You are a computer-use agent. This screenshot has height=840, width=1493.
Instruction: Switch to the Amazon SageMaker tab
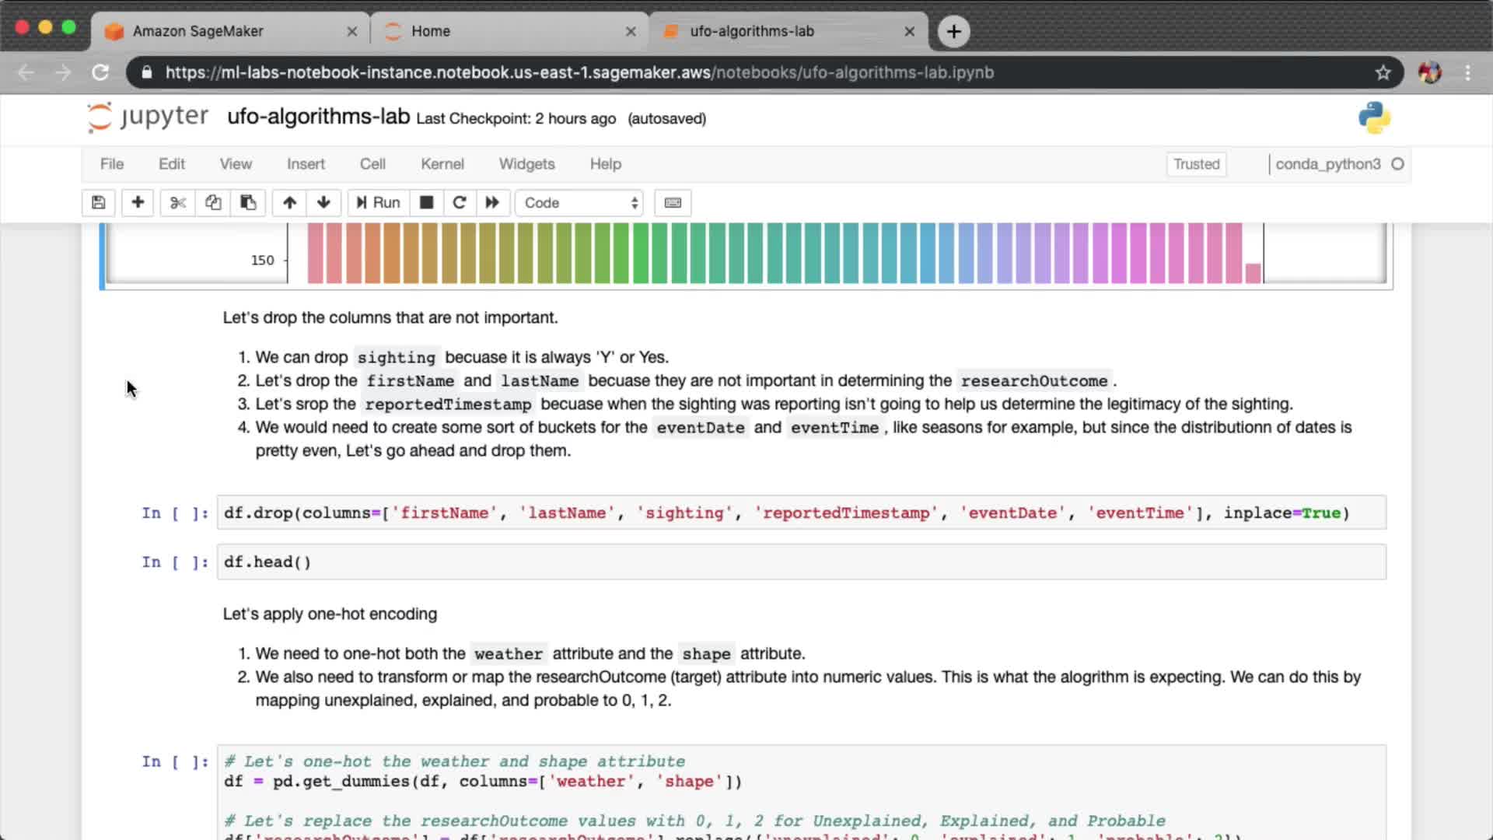(x=198, y=31)
